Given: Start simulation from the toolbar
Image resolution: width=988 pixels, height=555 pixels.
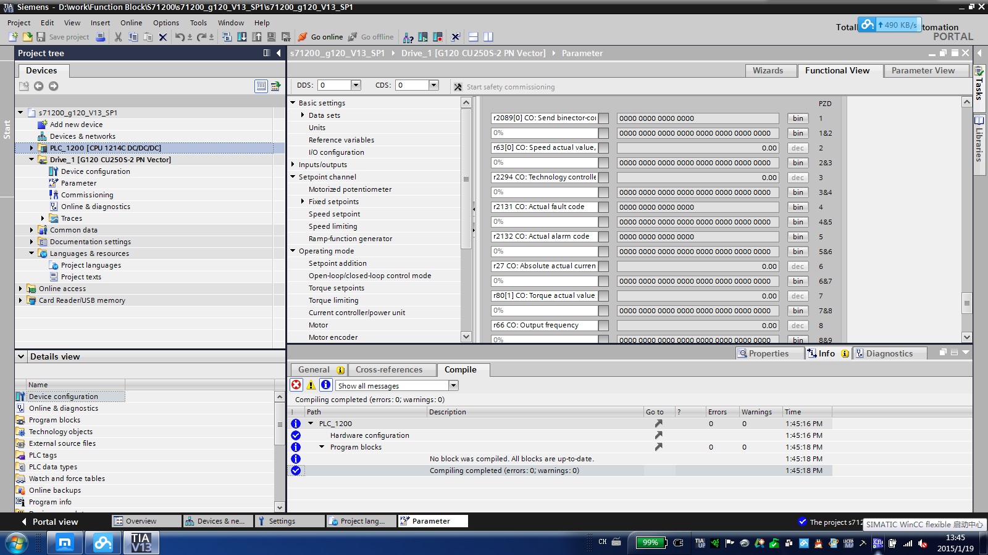Looking at the screenshot, I should [x=271, y=37].
